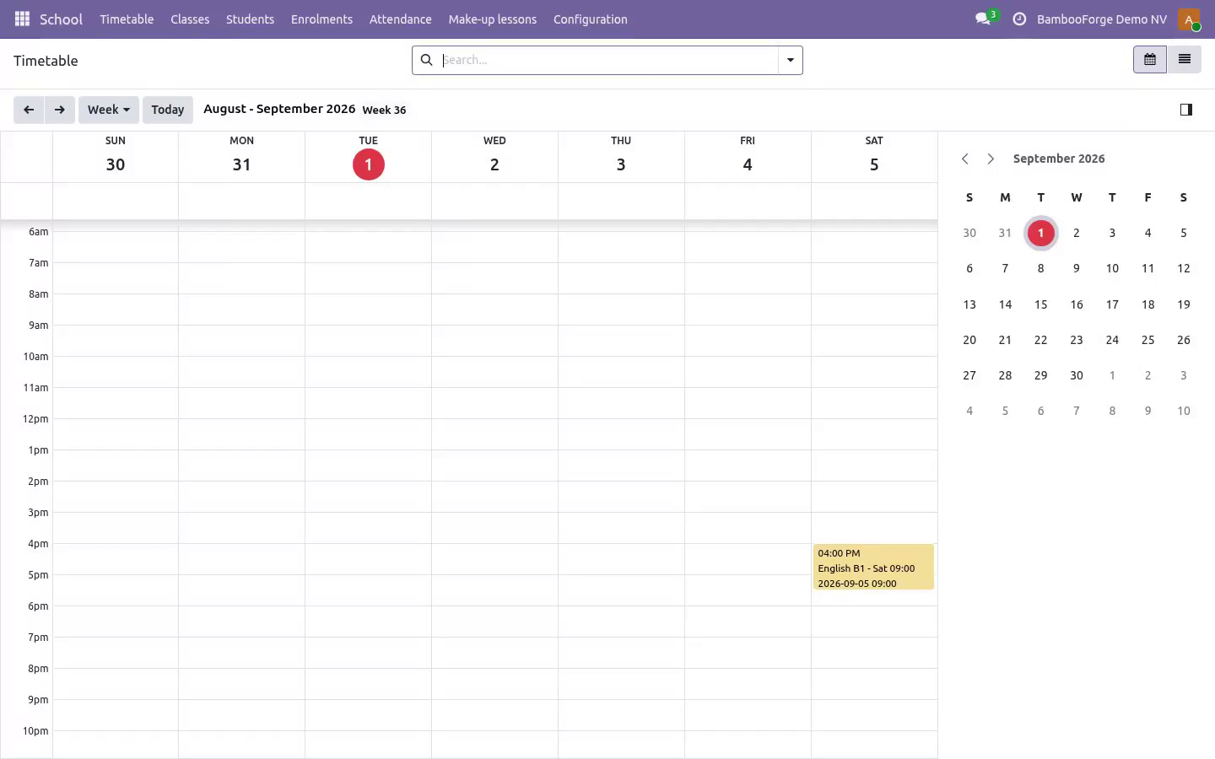The width and height of the screenshot is (1215, 759).
Task: Expand the search filter options dropdown
Action: tap(791, 60)
